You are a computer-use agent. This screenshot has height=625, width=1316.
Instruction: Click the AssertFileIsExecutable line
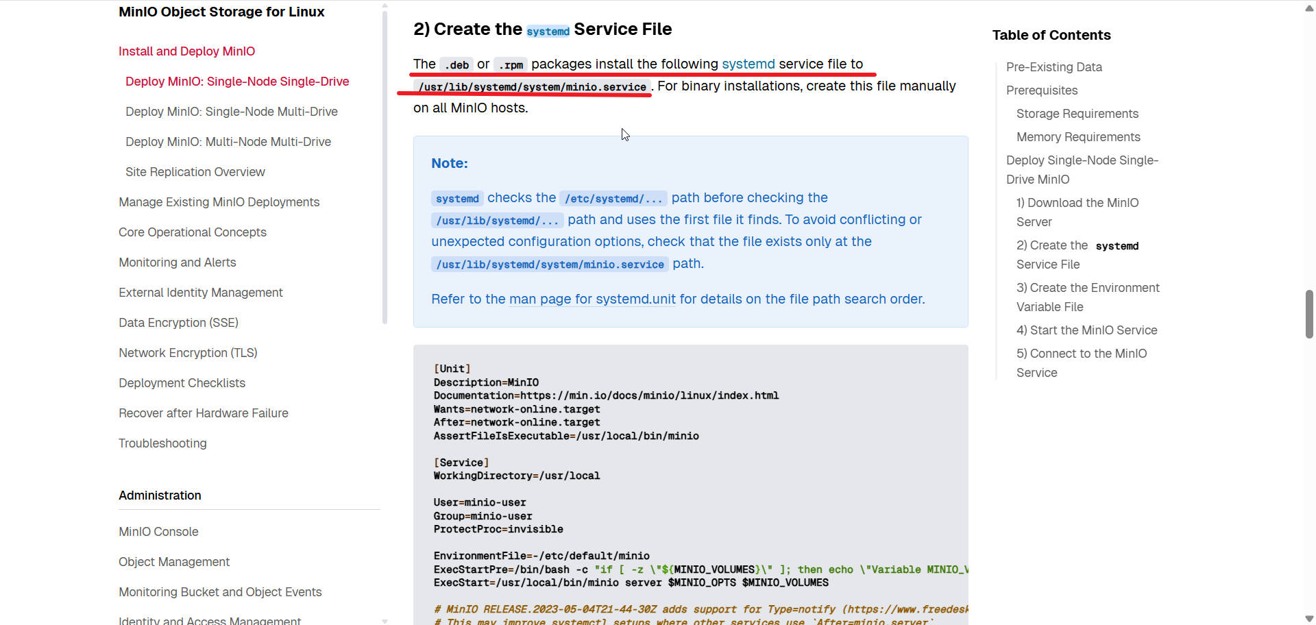pyautogui.click(x=566, y=436)
